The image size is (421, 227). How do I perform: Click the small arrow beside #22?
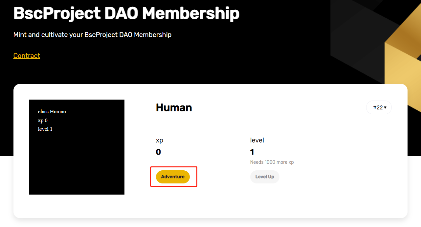385,107
